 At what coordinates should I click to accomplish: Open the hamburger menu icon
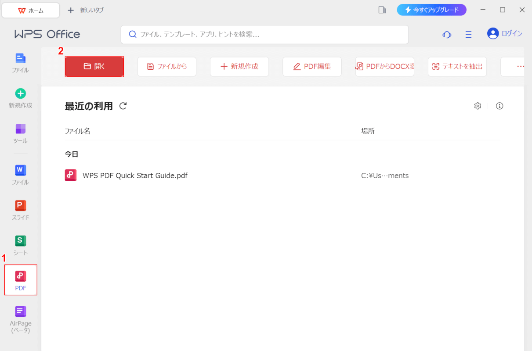point(468,34)
